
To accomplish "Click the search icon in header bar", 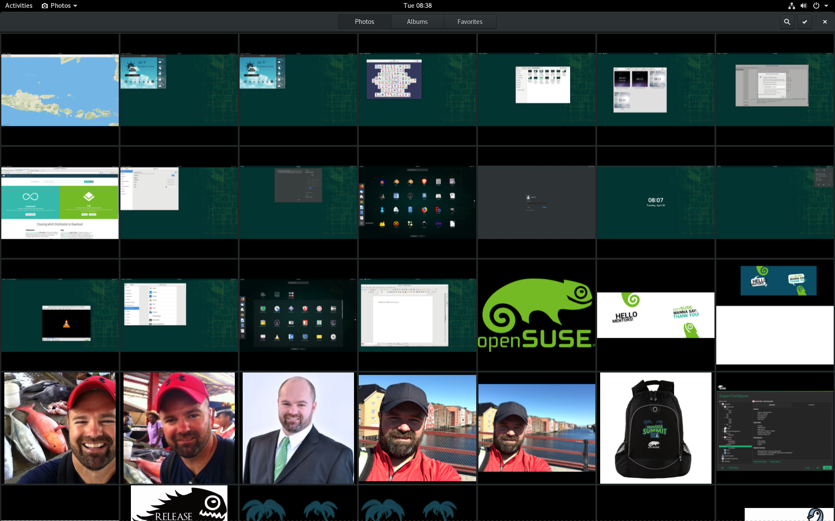I will [x=787, y=22].
